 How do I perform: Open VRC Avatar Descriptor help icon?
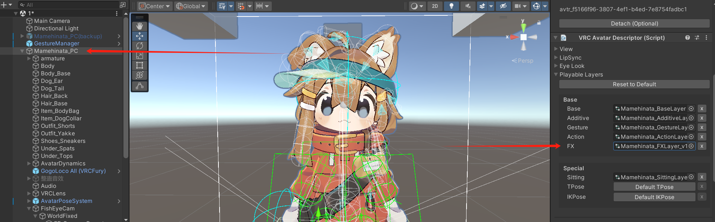point(688,38)
